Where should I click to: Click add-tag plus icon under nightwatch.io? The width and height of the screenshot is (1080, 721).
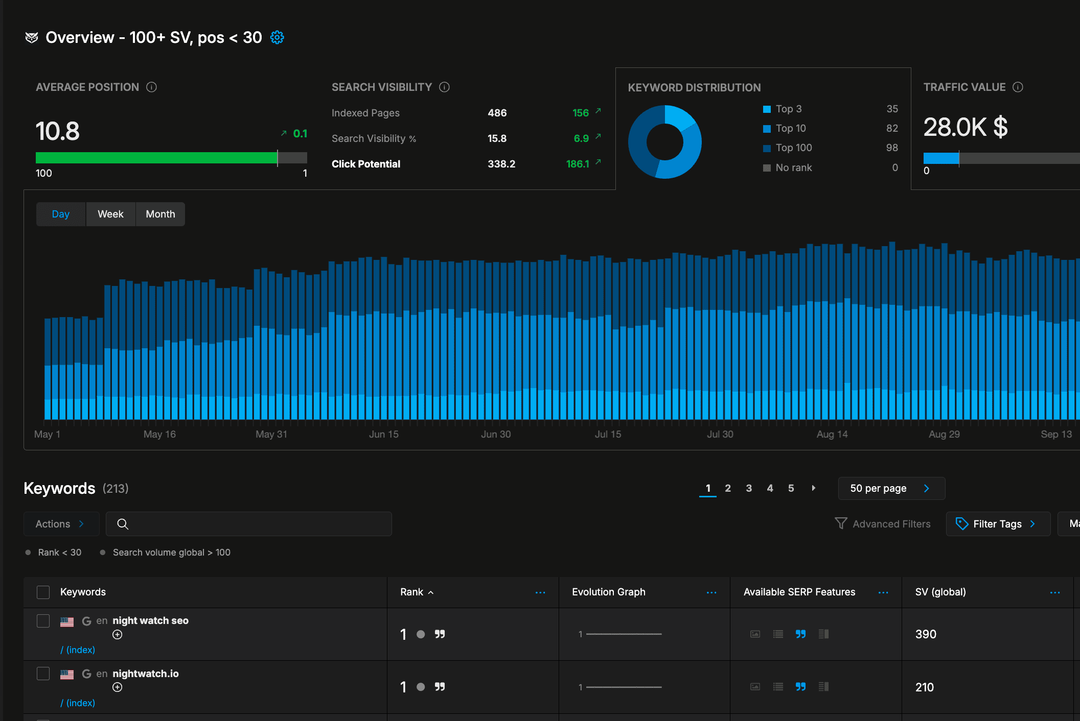(x=118, y=687)
